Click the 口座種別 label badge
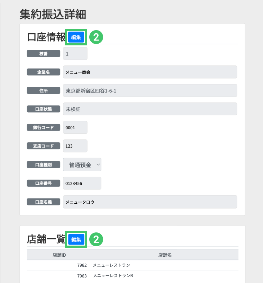The height and width of the screenshot is (283, 263). (x=44, y=165)
